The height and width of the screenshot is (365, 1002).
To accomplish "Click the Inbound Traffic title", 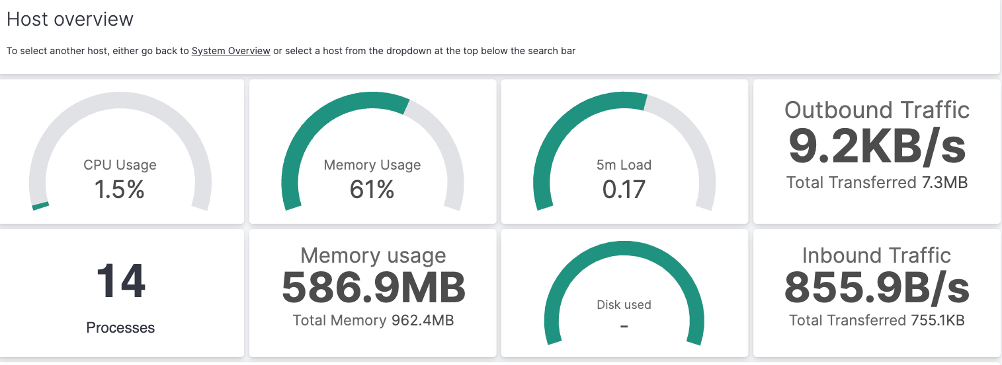I will pos(877,255).
